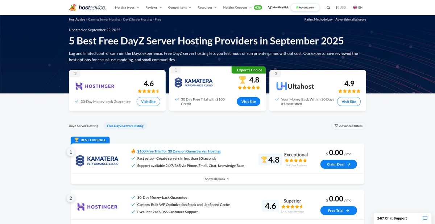Viewport: 435px width, 224px height.
Task: Click the Best Overall trophy badge
Action: point(90,140)
